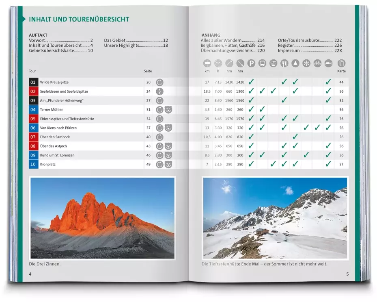Click the cable car checkmark in Kronplatz row
This screenshot has height=302, width=377.
click(x=273, y=164)
